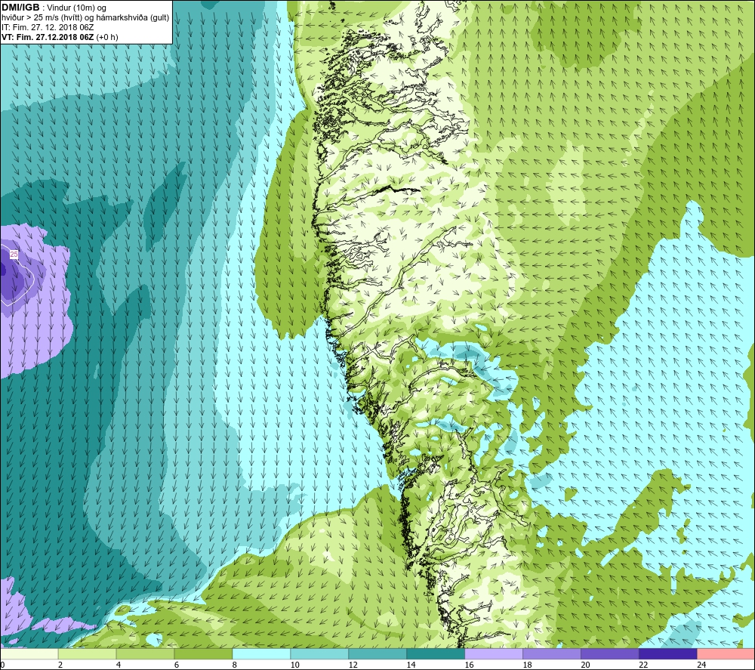Click the 18–20 m/s purple legend swatch

[x=552, y=654]
